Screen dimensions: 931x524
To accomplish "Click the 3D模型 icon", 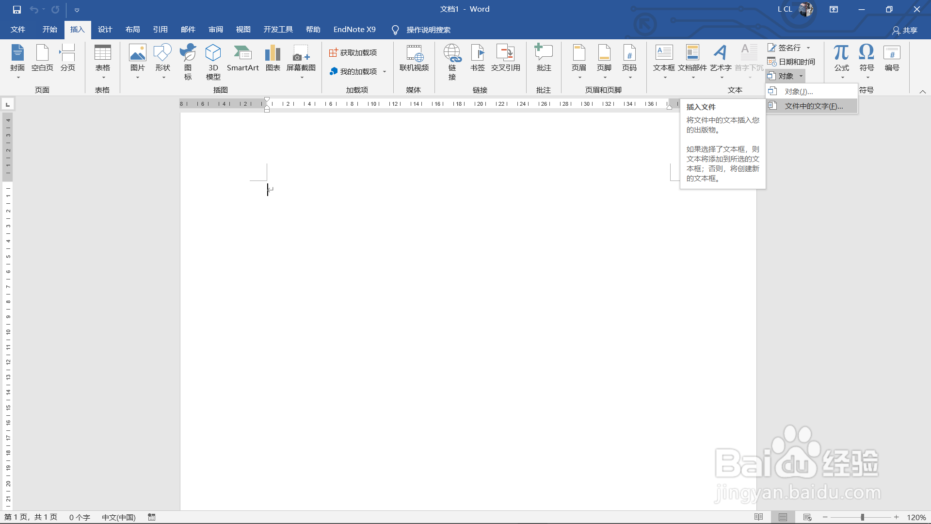I will point(213,61).
